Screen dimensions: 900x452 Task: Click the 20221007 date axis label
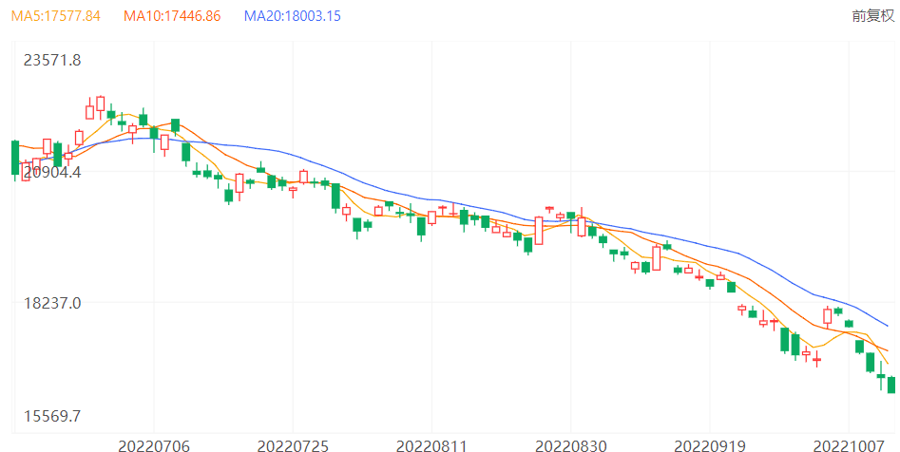(849, 445)
